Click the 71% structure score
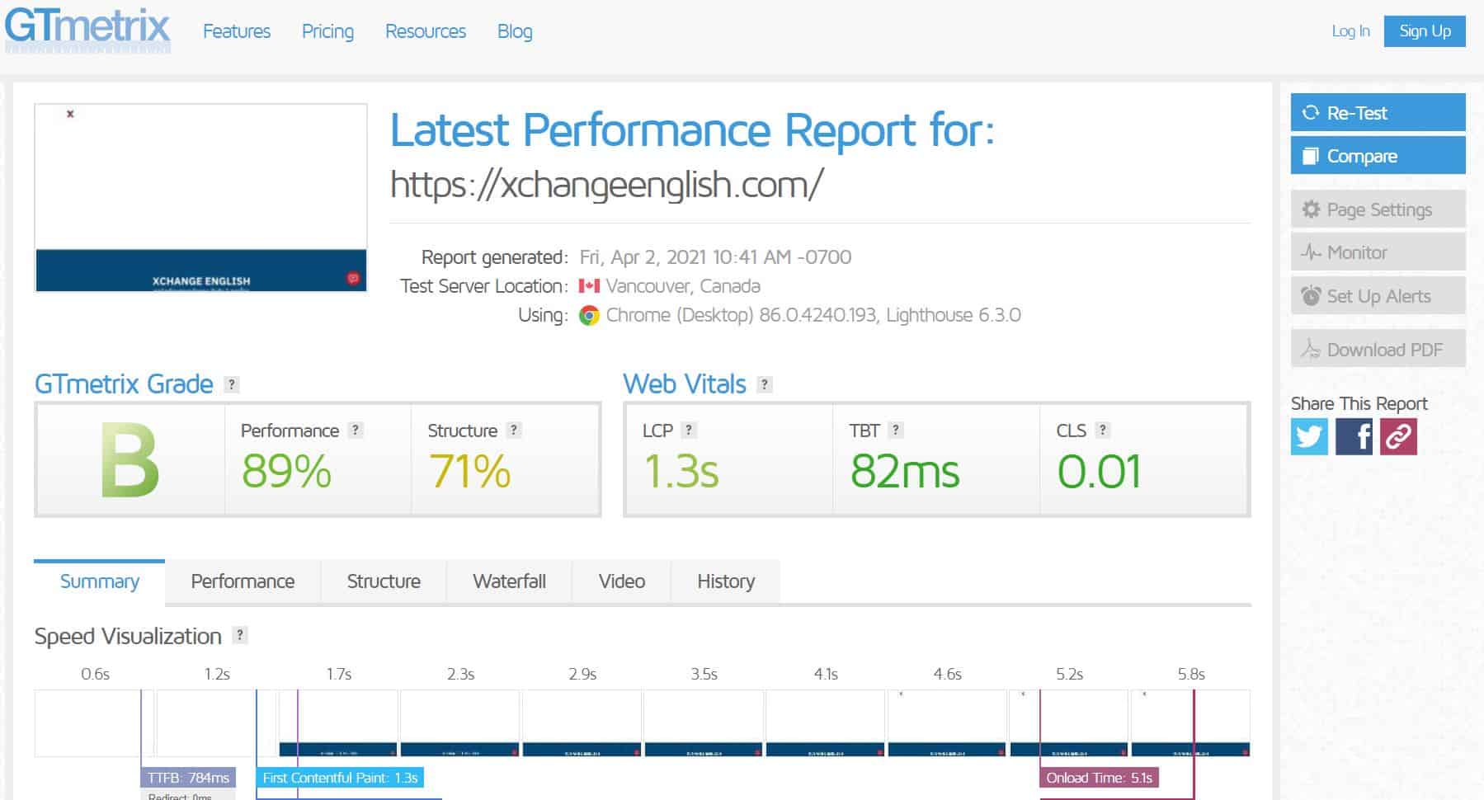 click(469, 472)
